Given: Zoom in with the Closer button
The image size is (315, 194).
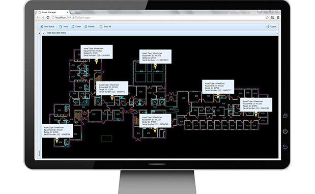Looking at the screenshot, I should pos(76,26).
